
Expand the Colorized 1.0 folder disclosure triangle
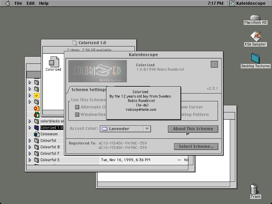click(30, 128)
